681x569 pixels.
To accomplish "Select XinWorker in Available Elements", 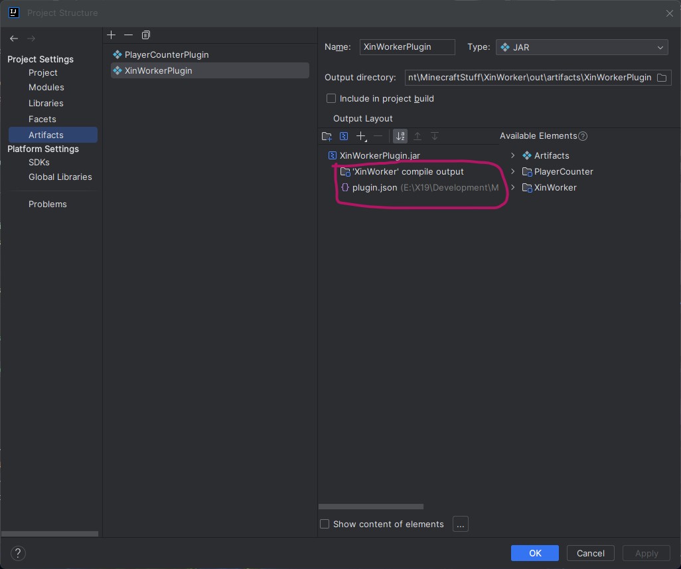I will pos(556,188).
